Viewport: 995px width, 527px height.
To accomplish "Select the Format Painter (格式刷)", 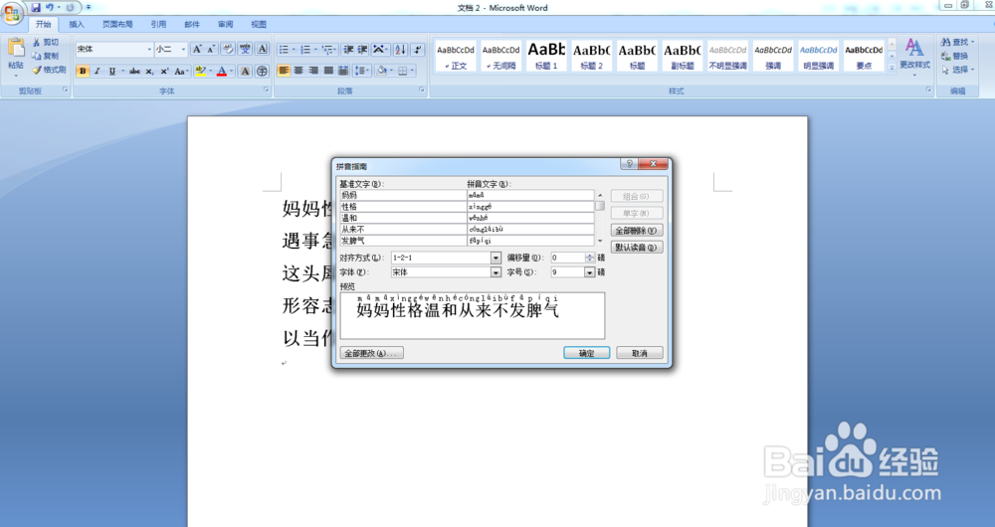I will click(x=50, y=70).
